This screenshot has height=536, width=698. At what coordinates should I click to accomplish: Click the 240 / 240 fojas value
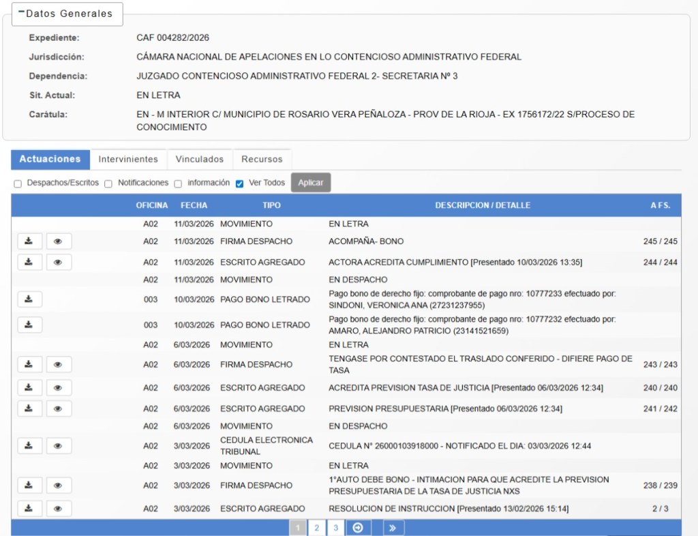click(x=660, y=388)
